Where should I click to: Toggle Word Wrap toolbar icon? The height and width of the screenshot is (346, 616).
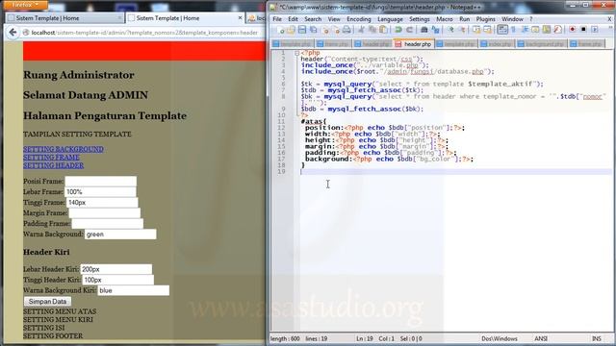pos(502,30)
